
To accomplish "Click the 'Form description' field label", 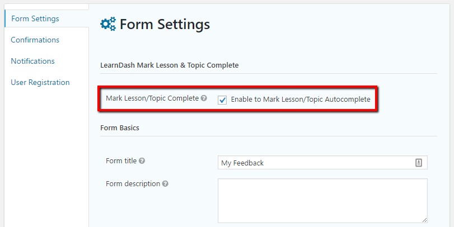I will tap(133, 183).
